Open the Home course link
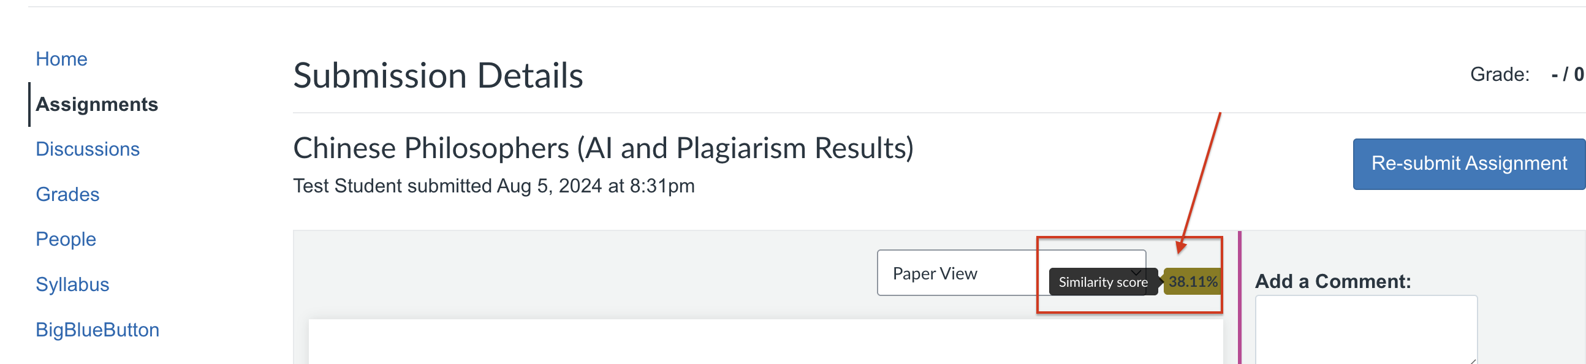Viewport: 1586px width, 364px height. (x=61, y=59)
